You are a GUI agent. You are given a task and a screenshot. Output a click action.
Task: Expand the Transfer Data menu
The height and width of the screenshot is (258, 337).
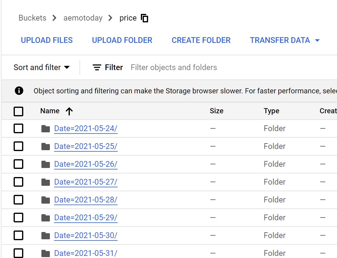pos(284,40)
